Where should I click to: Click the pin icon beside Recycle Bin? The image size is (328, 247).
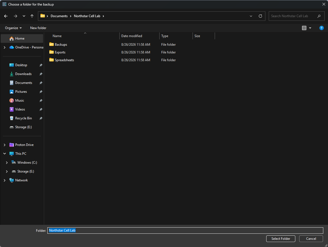point(41,118)
